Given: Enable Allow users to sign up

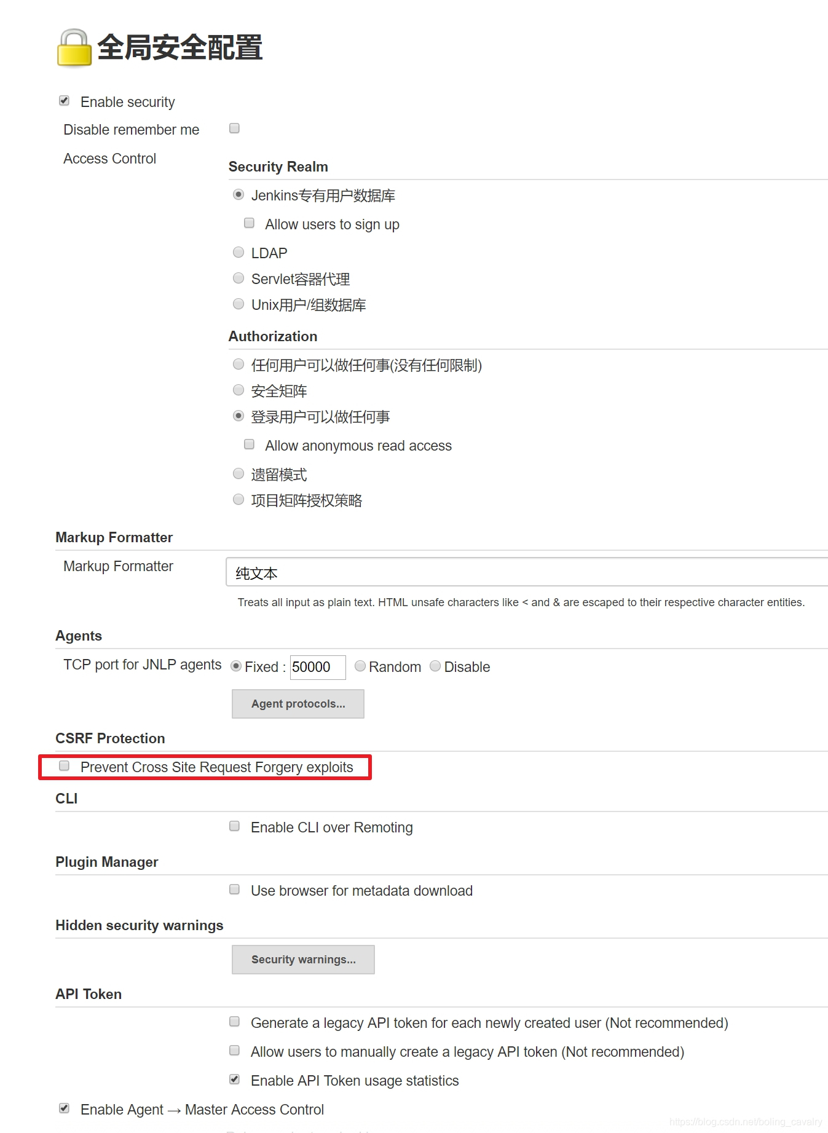Looking at the screenshot, I should pos(249,223).
